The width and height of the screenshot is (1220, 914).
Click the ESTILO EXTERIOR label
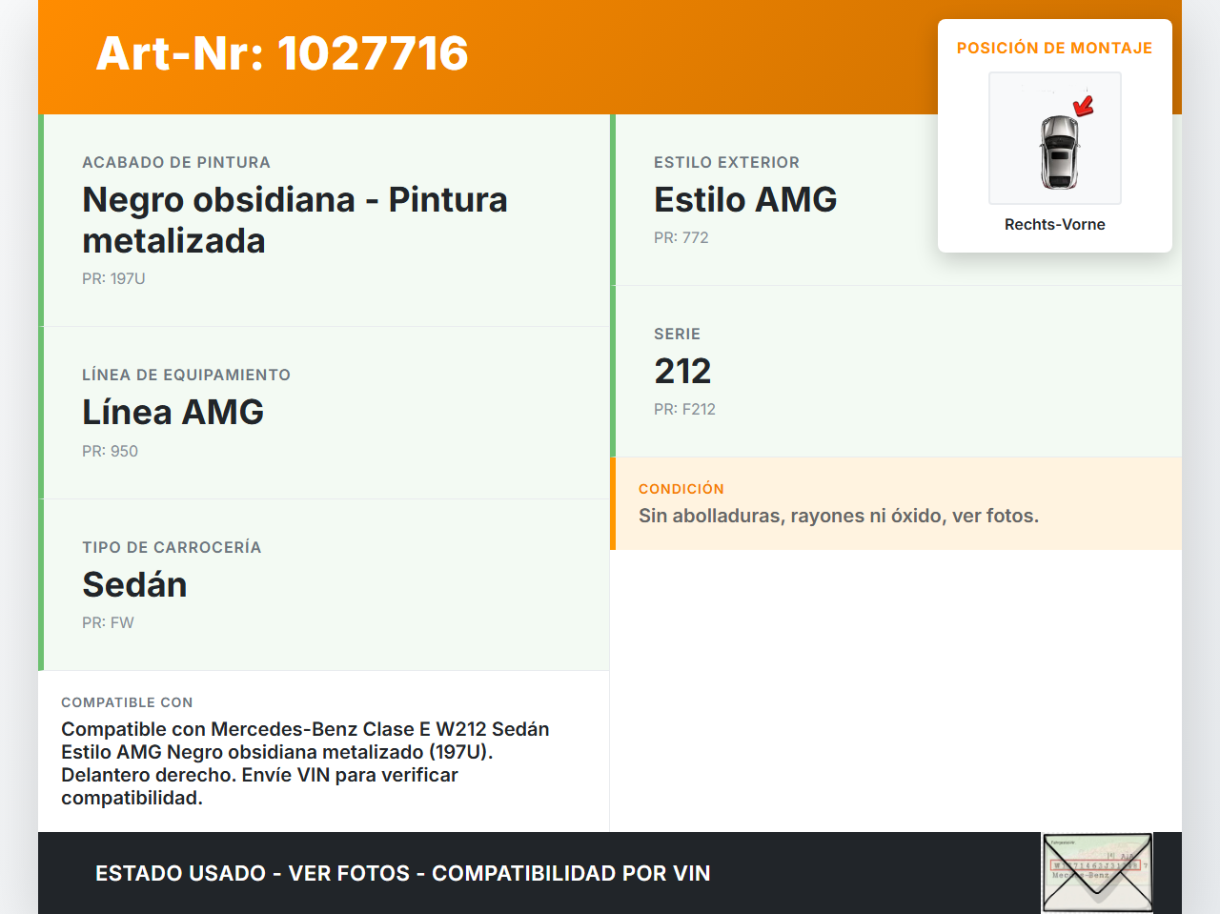[x=726, y=162]
